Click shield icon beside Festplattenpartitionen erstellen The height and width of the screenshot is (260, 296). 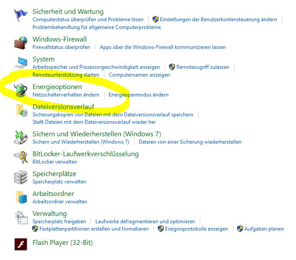coord(35,229)
